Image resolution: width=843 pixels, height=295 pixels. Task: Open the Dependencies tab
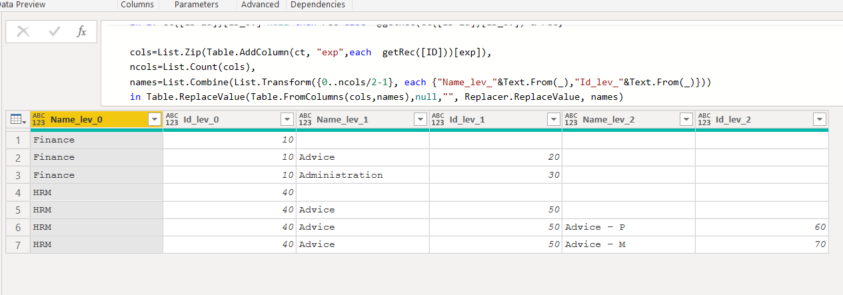319,5
